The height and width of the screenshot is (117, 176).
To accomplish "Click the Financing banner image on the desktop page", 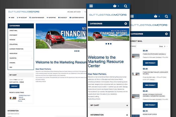I will pos(61,36).
